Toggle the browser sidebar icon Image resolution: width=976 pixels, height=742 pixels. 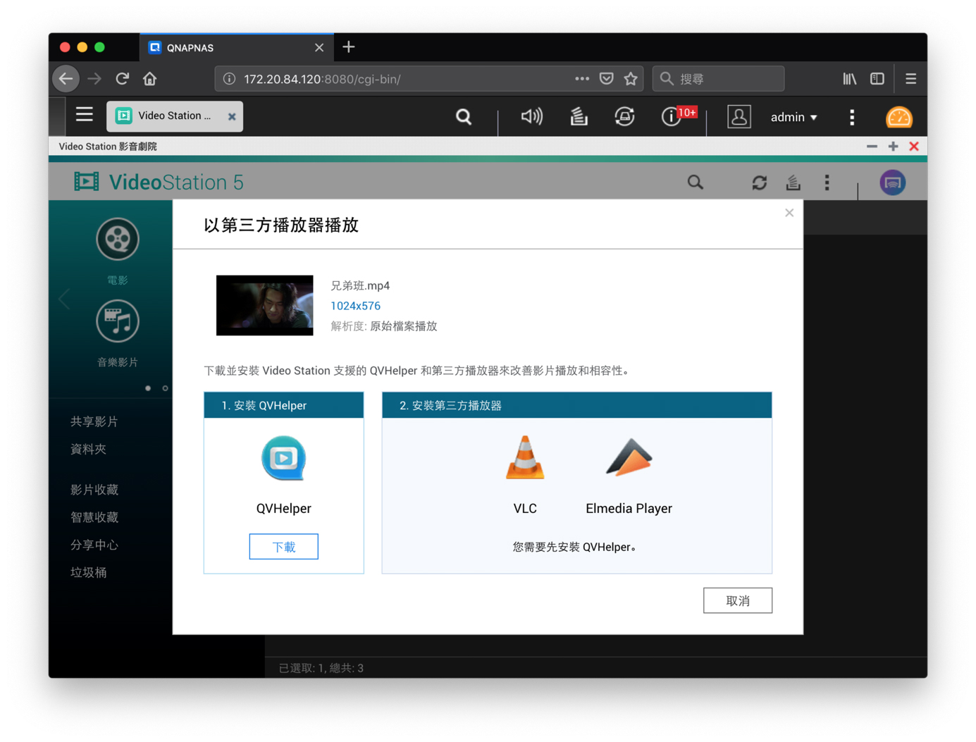tap(877, 79)
